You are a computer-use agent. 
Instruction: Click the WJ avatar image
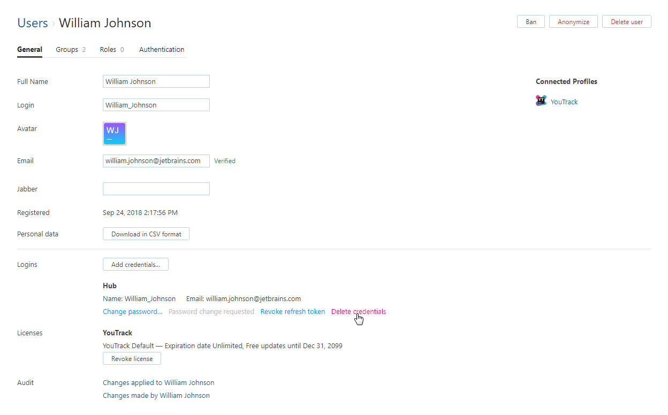point(115,134)
